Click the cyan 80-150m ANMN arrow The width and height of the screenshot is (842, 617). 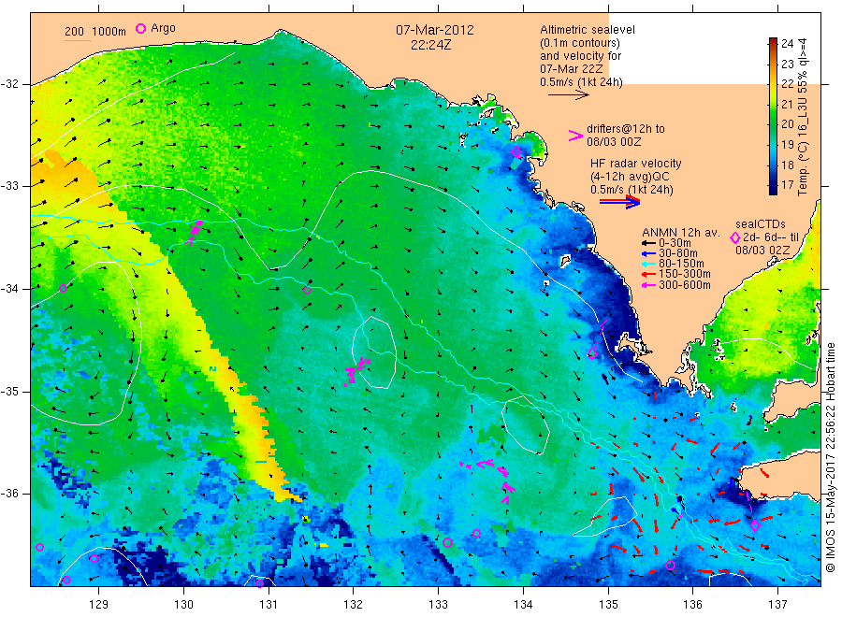point(649,264)
